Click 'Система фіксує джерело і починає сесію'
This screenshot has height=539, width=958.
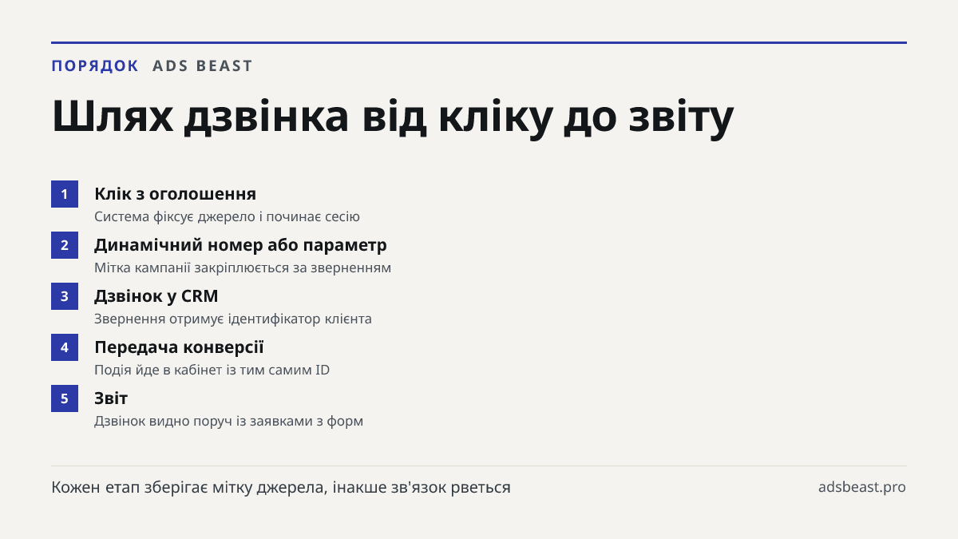tap(227, 216)
